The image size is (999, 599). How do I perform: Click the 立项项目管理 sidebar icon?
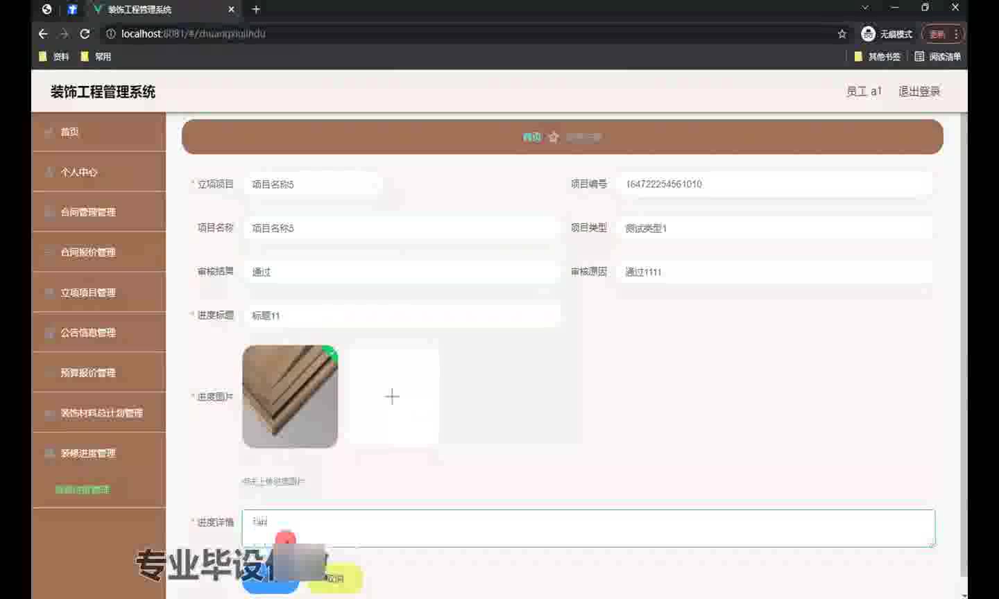click(49, 293)
